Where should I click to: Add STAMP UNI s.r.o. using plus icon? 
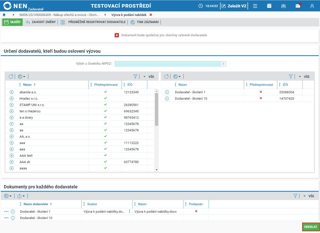[11, 105]
